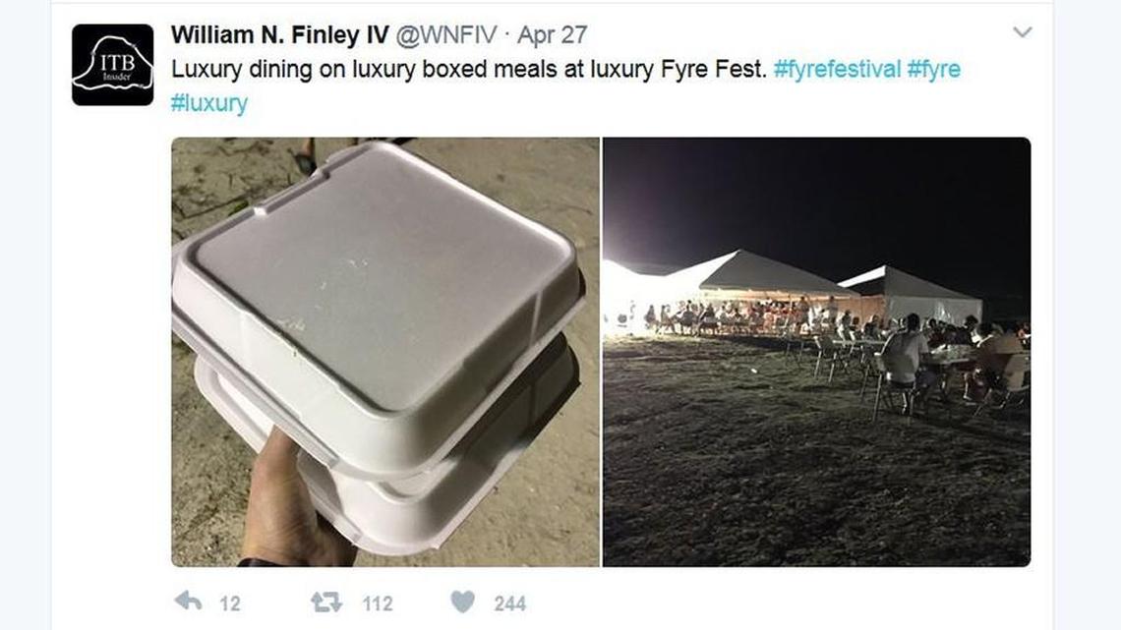This screenshot has height=630, width=1121.
Task: Open the Apr 27 tweet timestamp
Action: click(x=552, y=35)
